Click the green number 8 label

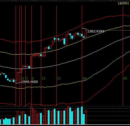pos(33,78)
